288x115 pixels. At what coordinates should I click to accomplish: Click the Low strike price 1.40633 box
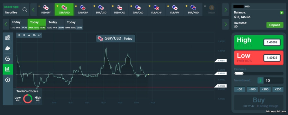point(272,58)
